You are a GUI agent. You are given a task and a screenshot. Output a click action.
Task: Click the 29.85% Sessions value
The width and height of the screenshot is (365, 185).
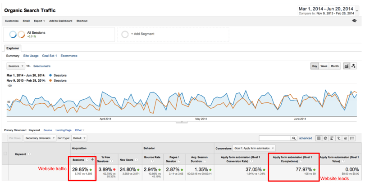coord(80,169)
